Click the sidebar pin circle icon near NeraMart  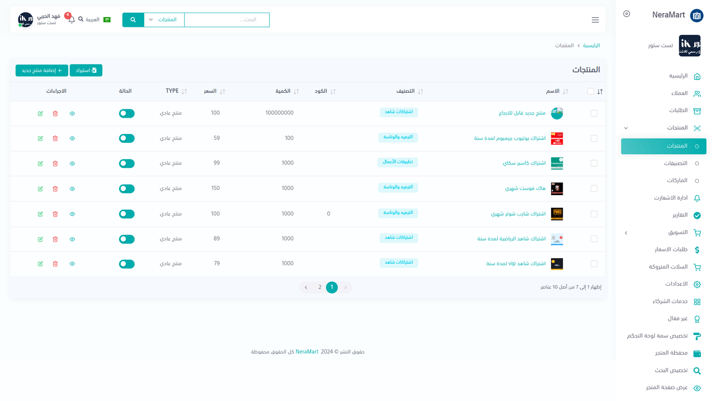click(626, 14)
